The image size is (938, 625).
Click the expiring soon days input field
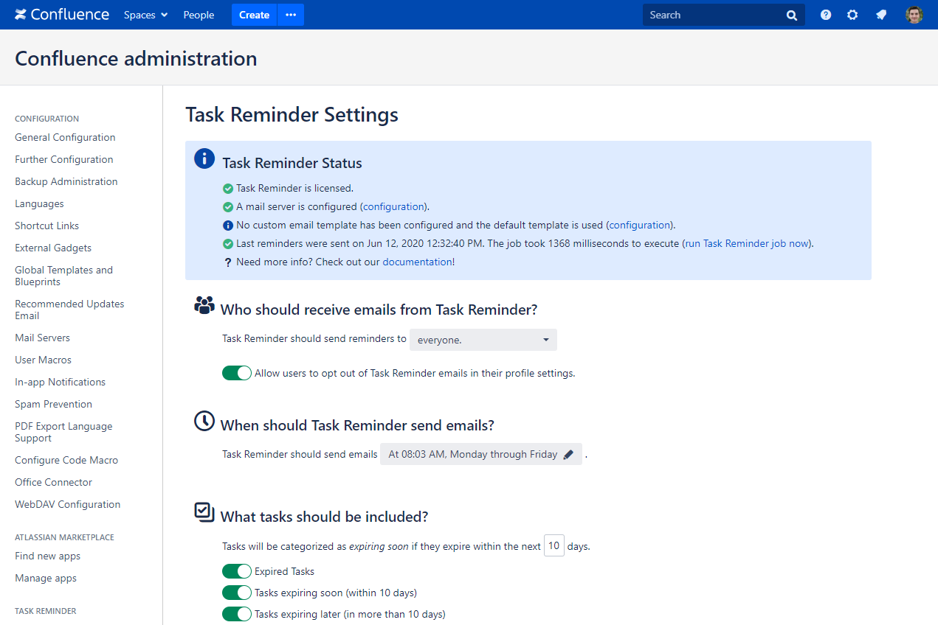554,546
